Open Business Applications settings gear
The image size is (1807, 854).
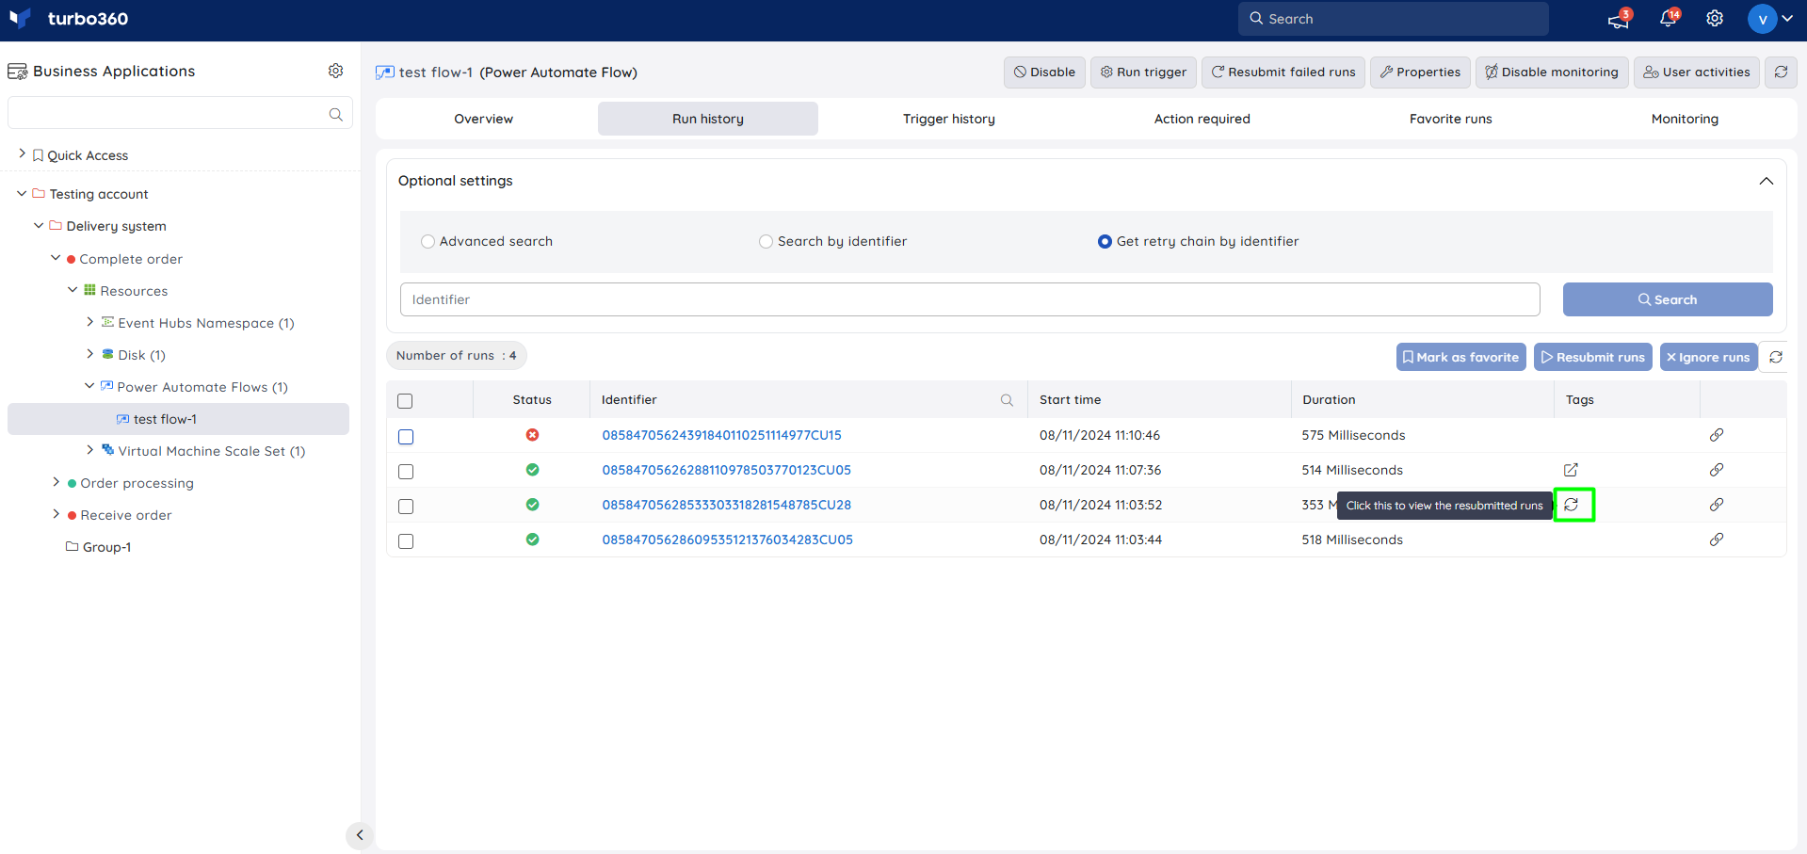[336, 71]
